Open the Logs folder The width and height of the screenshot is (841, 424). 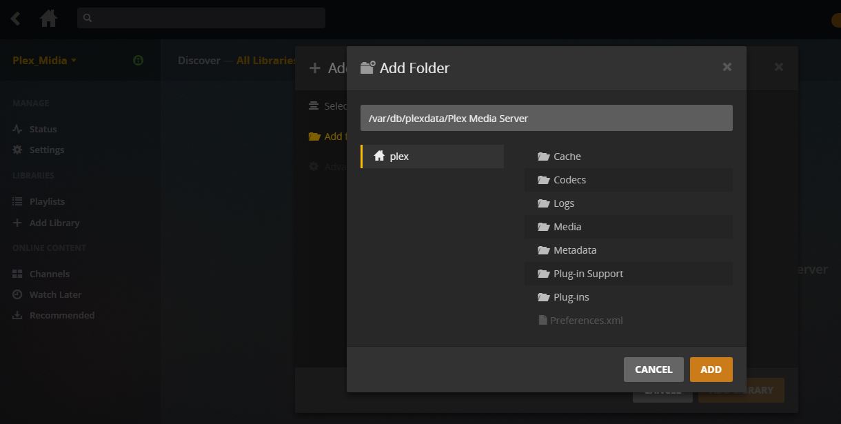click(629, 203)
